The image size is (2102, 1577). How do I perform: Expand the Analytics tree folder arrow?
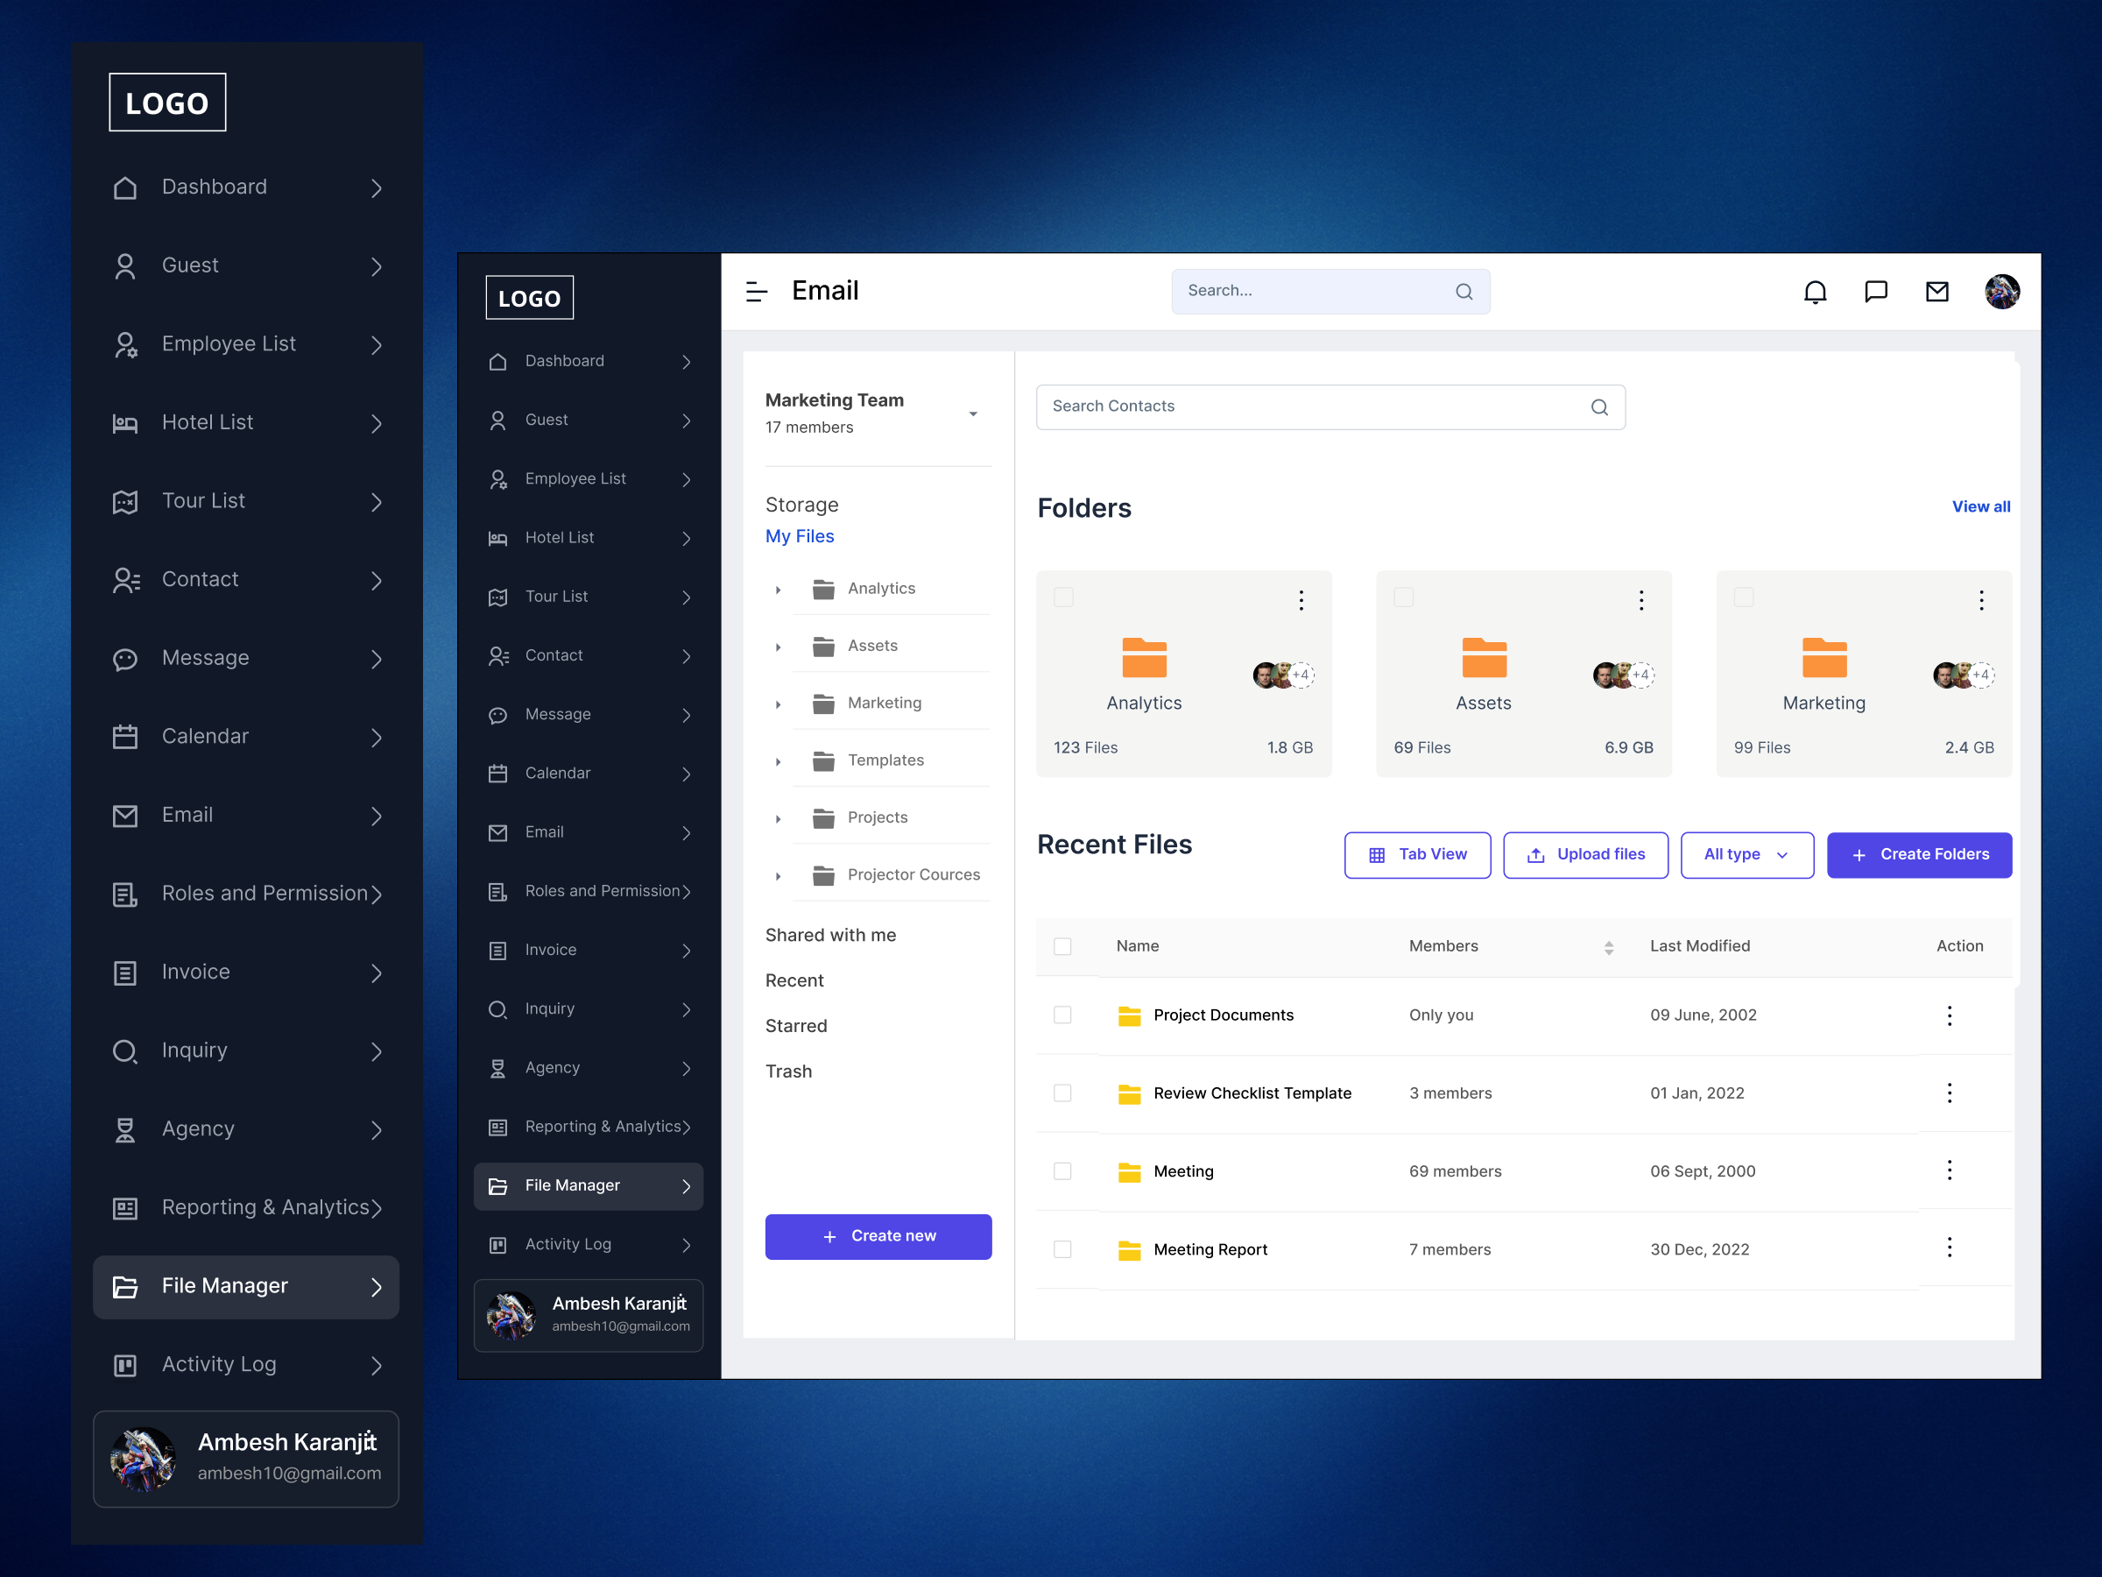click(778, 590)
